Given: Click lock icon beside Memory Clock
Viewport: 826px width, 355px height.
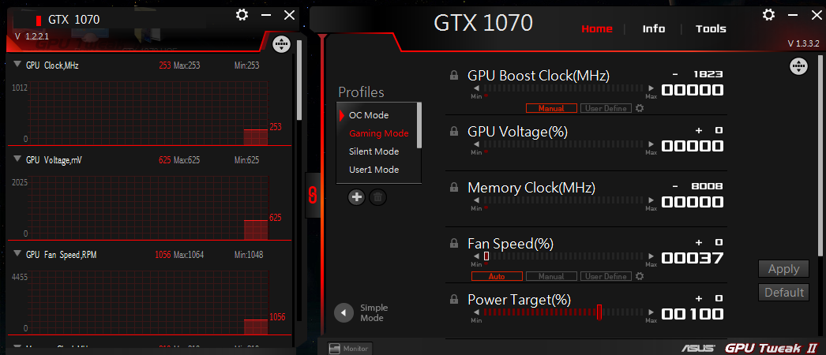Looking at the screenshot, I should (454, 188).
